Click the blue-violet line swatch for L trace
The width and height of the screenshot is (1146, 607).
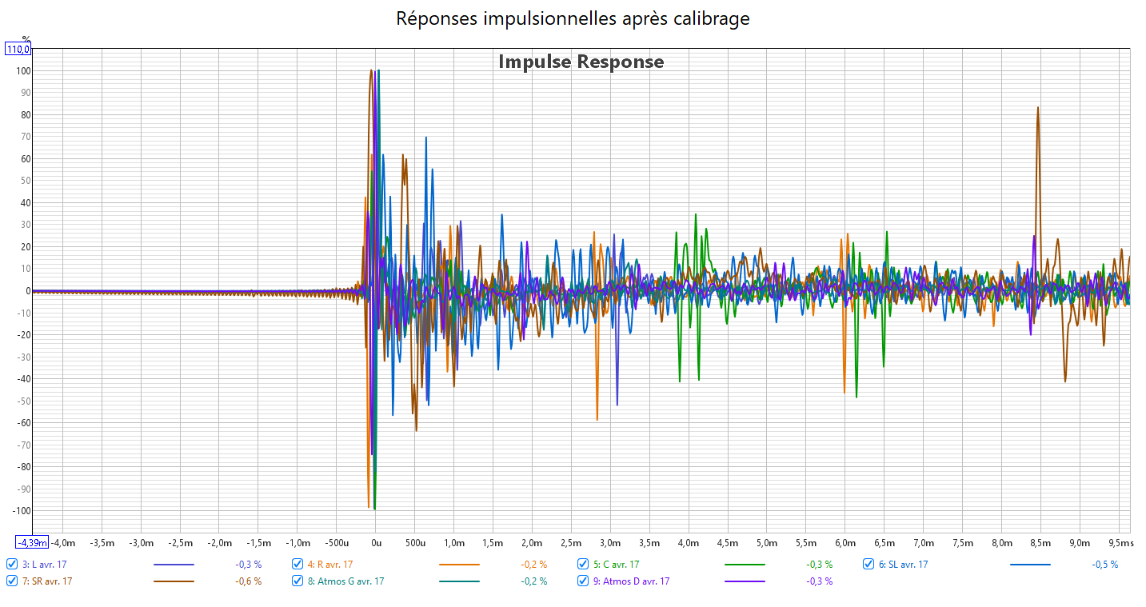point(173,565)
